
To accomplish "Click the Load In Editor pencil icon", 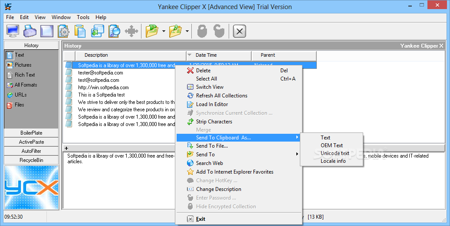I will pyautogui.click(x=190, y=104).
